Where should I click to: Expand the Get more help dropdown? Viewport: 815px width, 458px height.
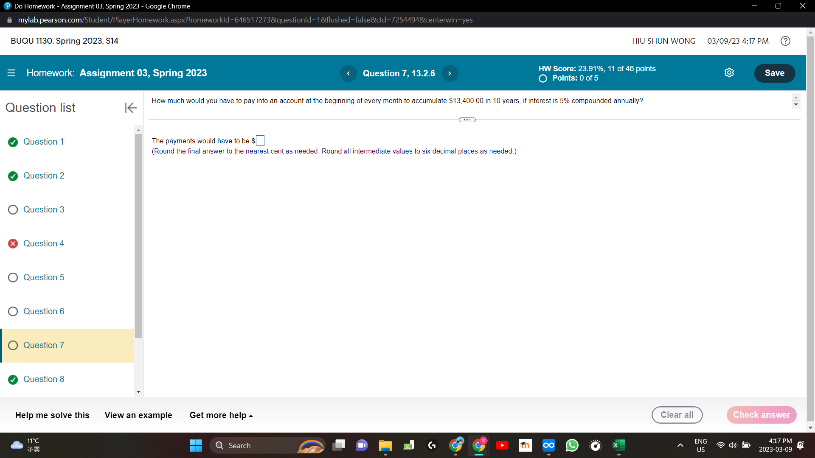[221, 415]
